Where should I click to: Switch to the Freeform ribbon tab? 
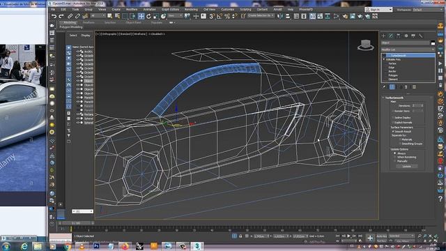[89, 22]
